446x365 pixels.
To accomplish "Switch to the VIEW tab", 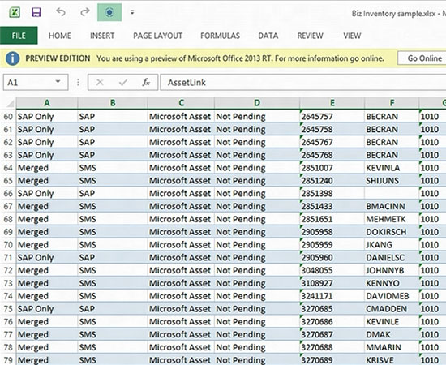I will 352,36.
